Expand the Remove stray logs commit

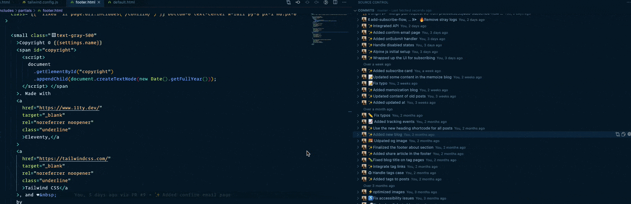[x=358, y=20]
